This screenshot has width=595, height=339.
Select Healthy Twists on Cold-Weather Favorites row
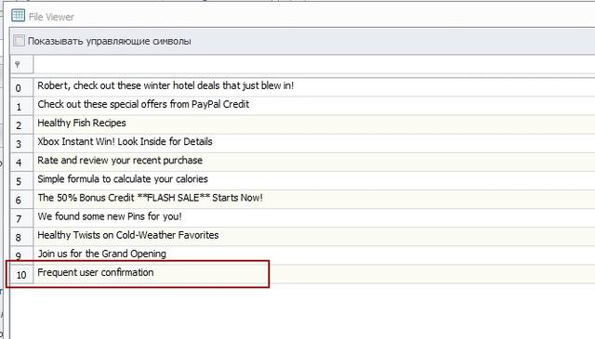314,236
